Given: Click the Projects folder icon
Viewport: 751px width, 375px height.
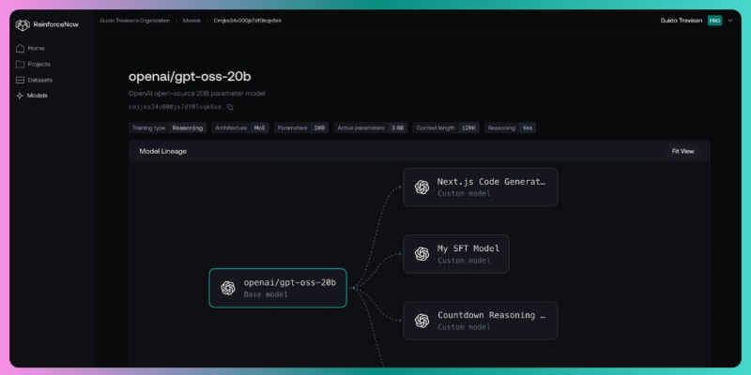Looking at the screenshot, I should click(20, 64).
